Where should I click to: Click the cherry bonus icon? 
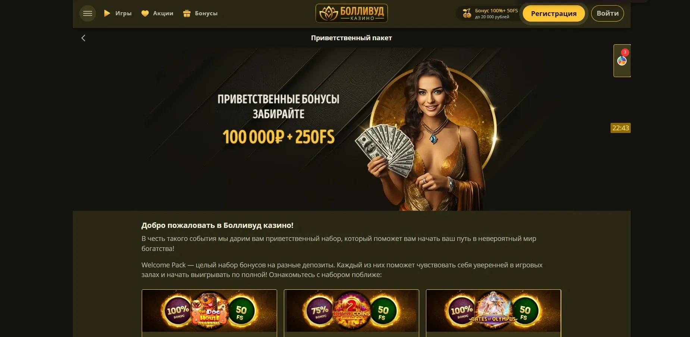pyautogui.click(x=467, y=13)
